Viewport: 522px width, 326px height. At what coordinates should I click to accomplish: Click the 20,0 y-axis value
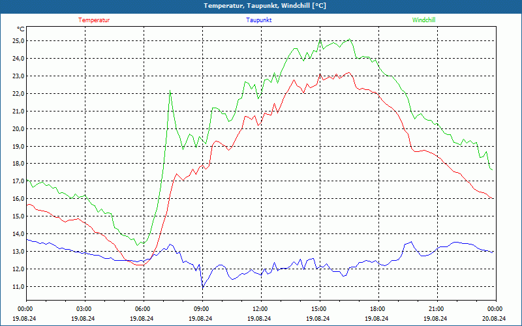tap(18, 128)
